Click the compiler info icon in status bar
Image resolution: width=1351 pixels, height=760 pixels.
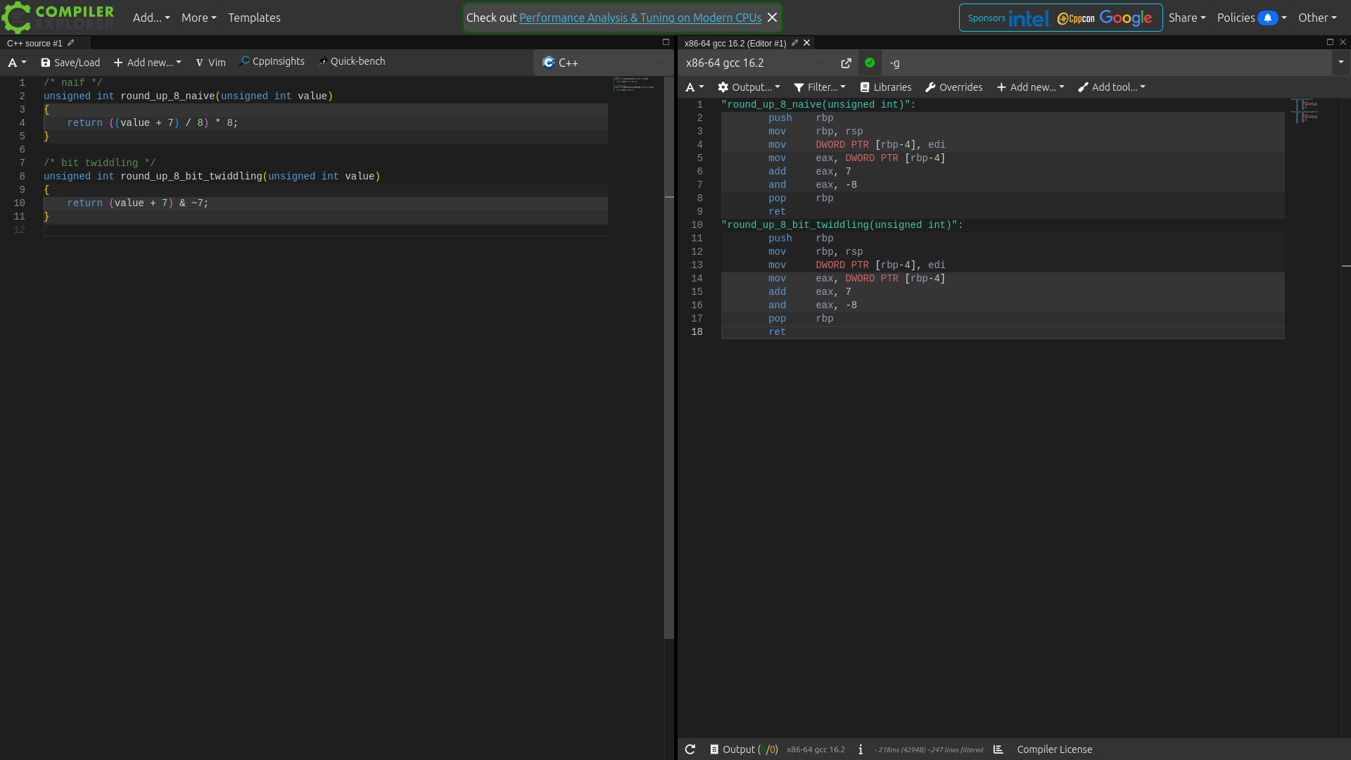pos(861,749)
